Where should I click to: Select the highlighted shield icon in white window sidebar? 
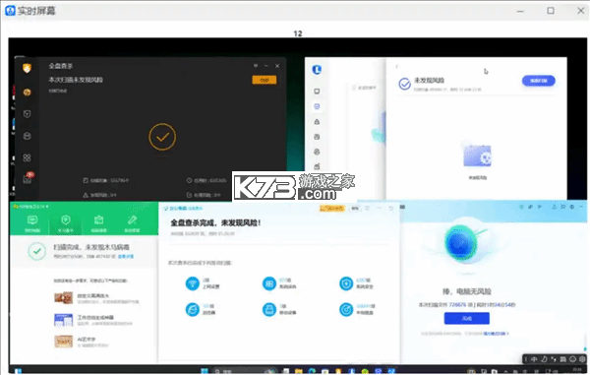point(317,106)
